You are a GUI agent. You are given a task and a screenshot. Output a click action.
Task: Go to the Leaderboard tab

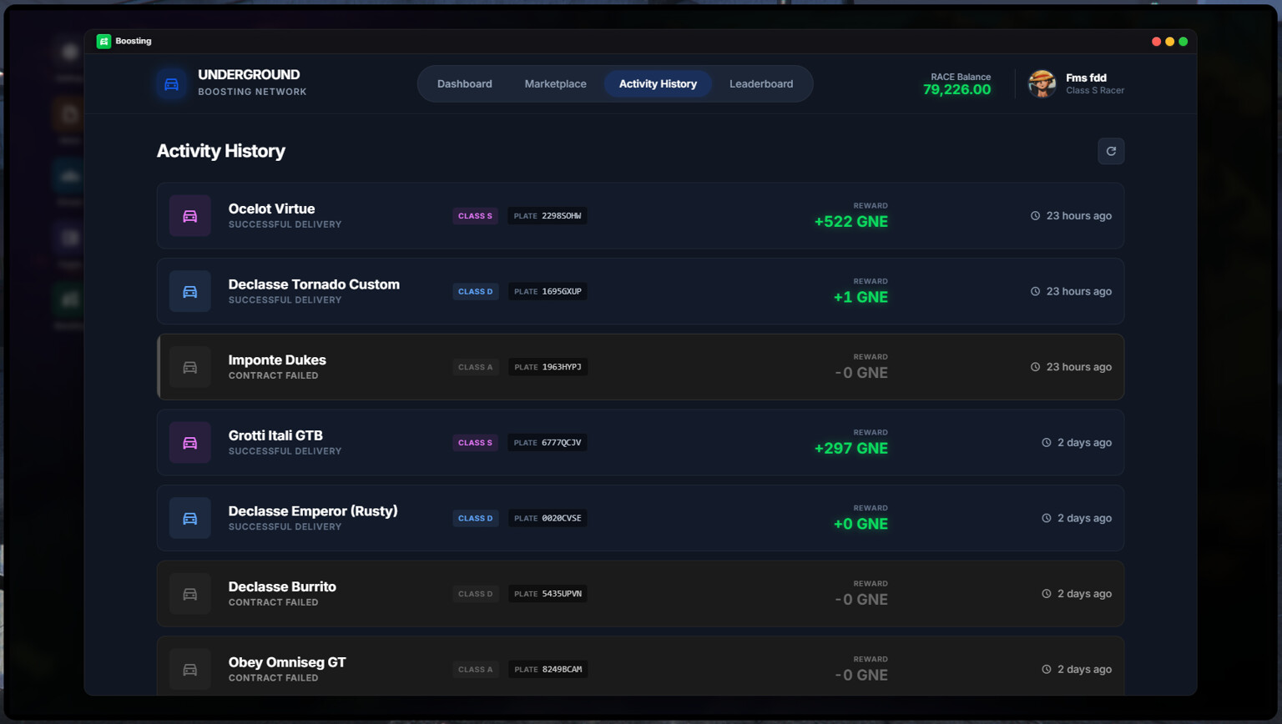click(761, 83)
